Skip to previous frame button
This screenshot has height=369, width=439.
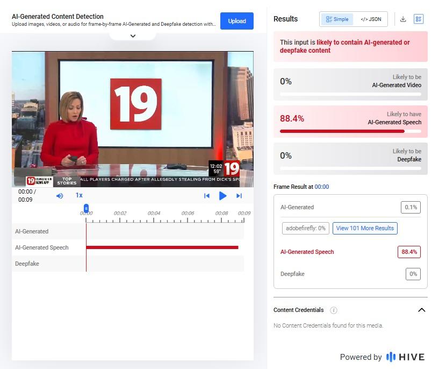click(207, 196)
